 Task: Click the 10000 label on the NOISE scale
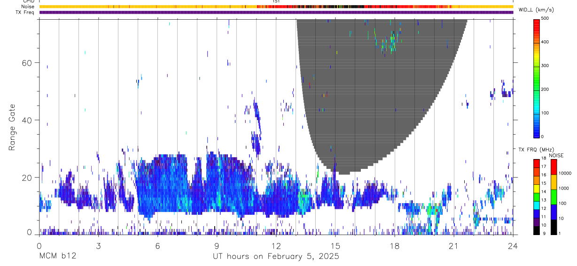coord(565,173)
